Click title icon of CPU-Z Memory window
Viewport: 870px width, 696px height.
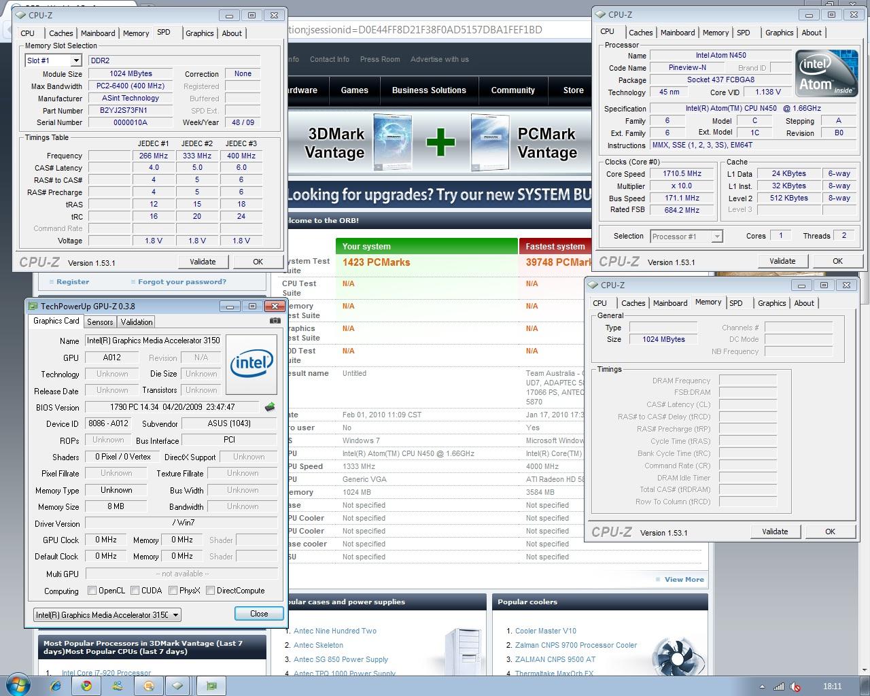[x=593, y=285]
